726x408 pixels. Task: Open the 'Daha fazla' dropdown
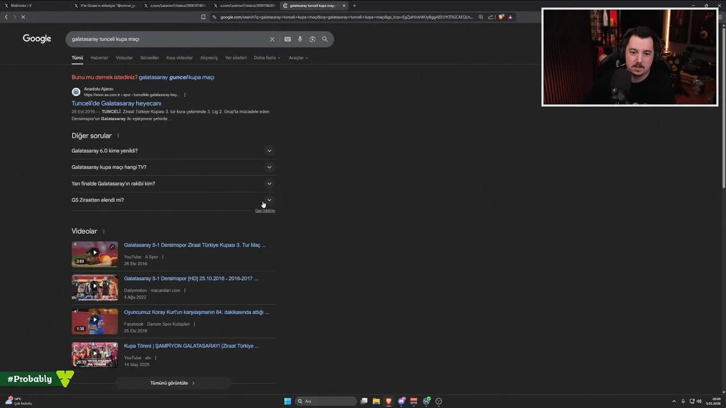(x=267, y=58)
